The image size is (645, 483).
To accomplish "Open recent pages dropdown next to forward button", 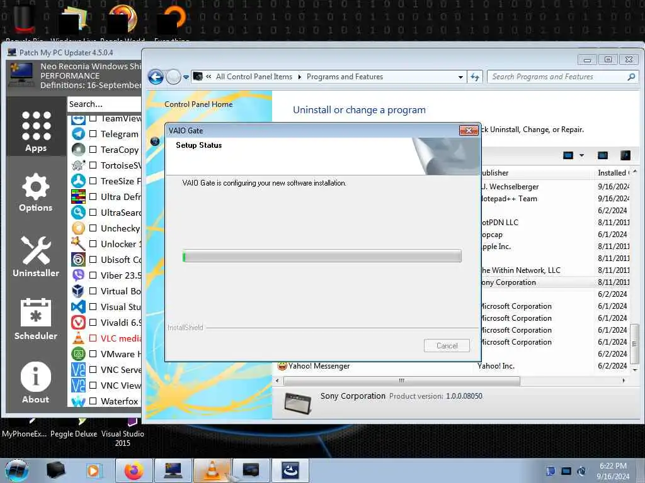I will tap(186, 77).
